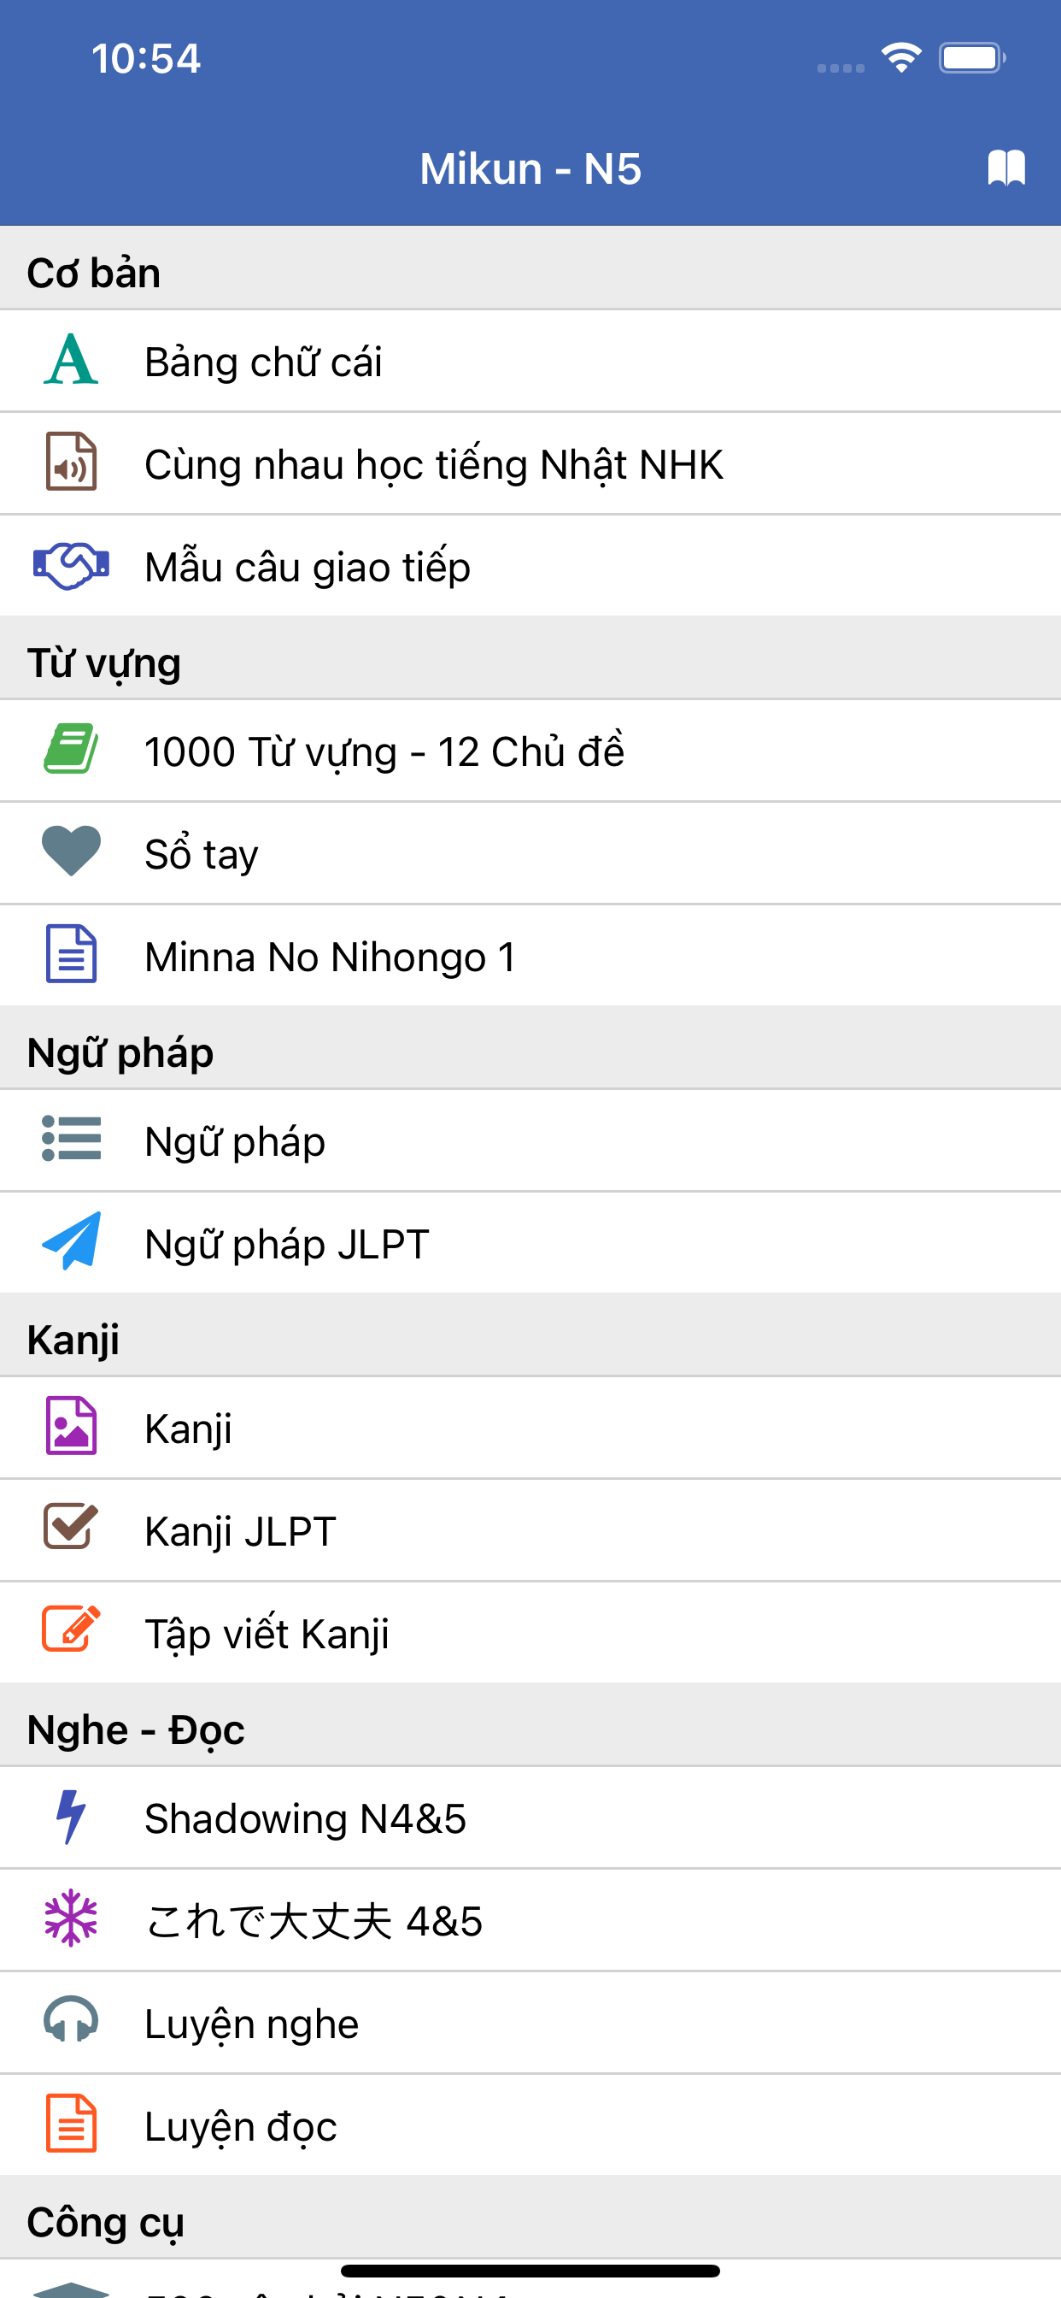Open the bookmarks book icon in top bar
The height and width of the screenshot is (2298, 1061).
[1005, 168]
